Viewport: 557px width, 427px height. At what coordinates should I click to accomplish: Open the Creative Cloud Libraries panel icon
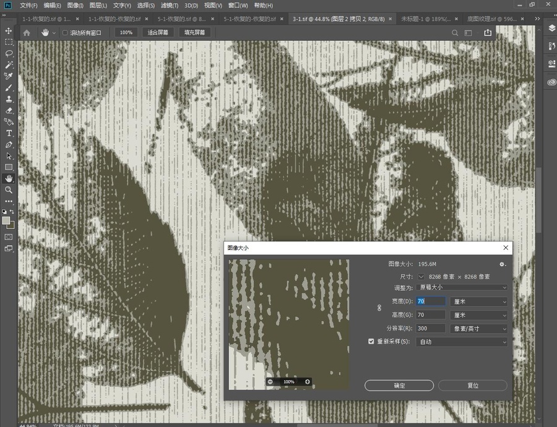click(x=551, y=82)
